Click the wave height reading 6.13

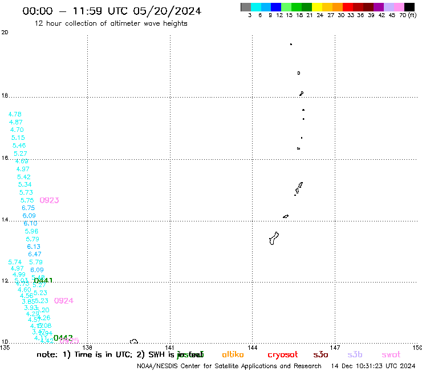pyautogui.click(x=34, y=247)
